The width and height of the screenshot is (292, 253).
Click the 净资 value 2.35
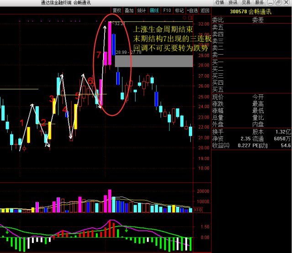pos(245,139)
